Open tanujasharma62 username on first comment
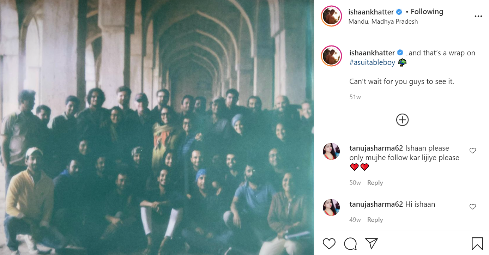 coord(376,148)
